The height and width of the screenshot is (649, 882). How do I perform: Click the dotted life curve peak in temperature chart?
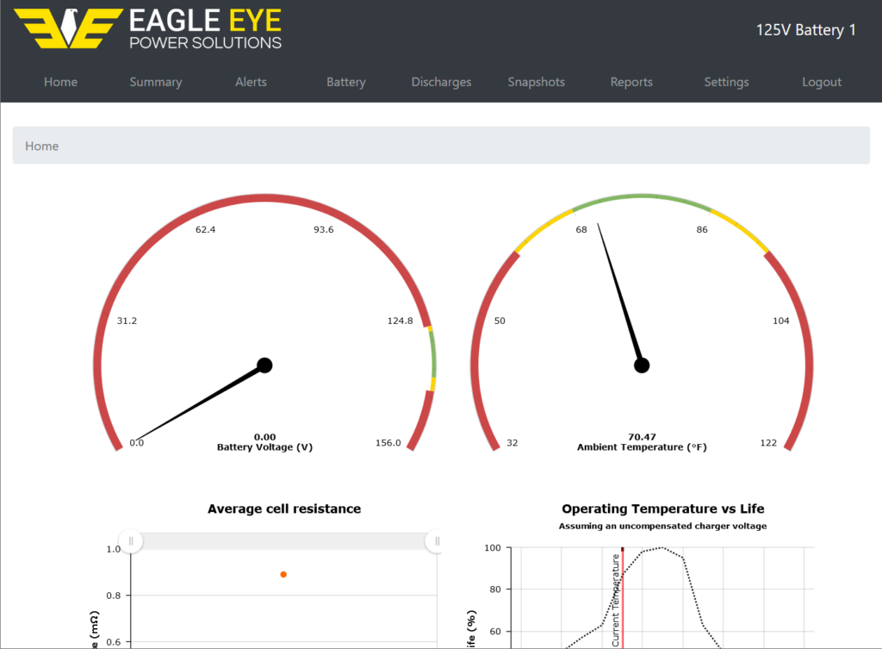tap(662, 547)
